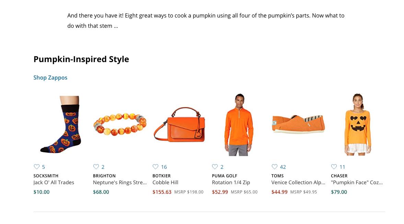Favorite the Botkier Cobble Hill bag
The height and width of the screenshot is (224, 404).
point(155,167)
